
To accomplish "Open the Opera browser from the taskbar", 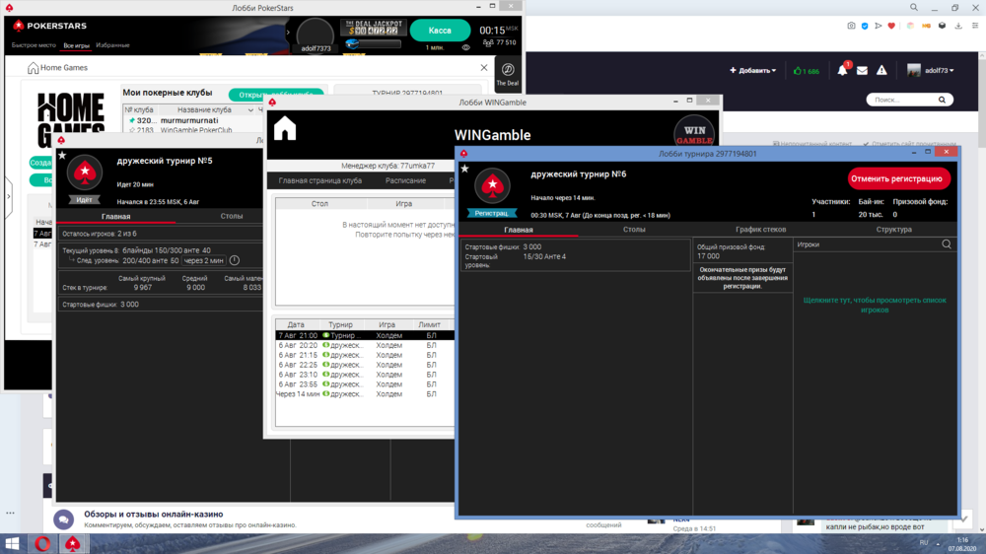I will point(43,543).
